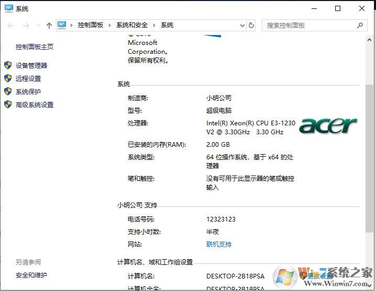
Task: Select the shield icon beside 高级系统设置
Action: pyautogui.click(x=8, y=104)
